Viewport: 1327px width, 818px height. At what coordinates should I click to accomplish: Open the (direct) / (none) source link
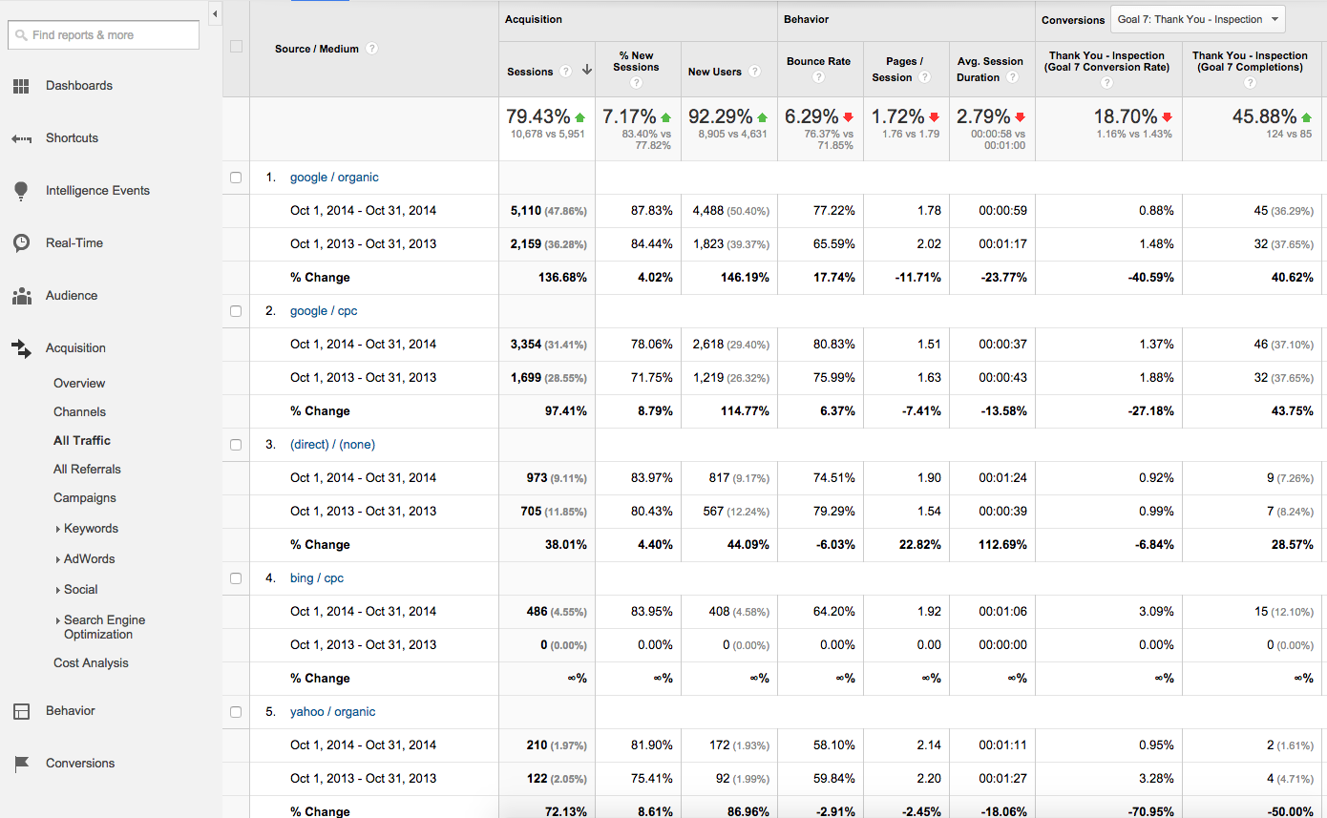click(331, 445)
